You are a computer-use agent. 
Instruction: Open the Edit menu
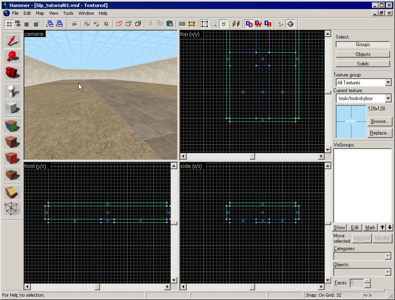tap(27, 13)
